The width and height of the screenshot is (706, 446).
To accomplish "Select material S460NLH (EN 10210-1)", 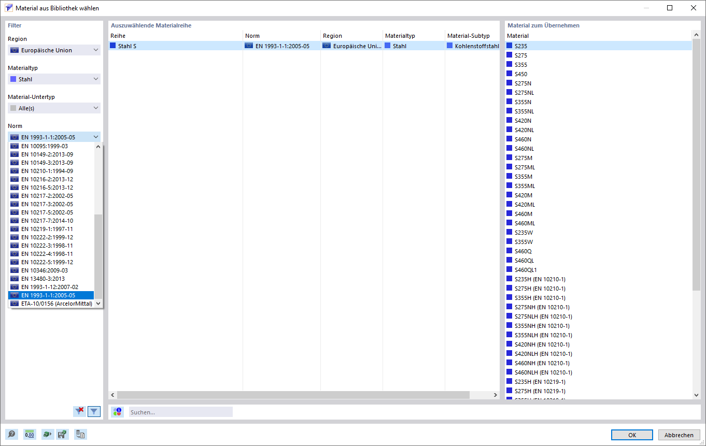I will coord(599,372).
